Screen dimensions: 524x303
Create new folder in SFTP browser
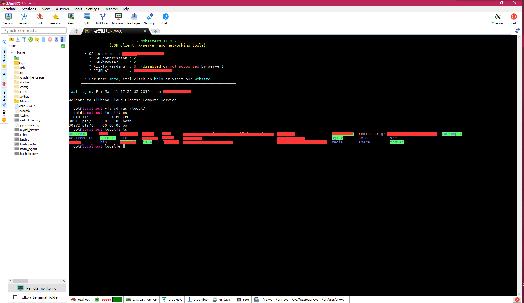(37, 39)
